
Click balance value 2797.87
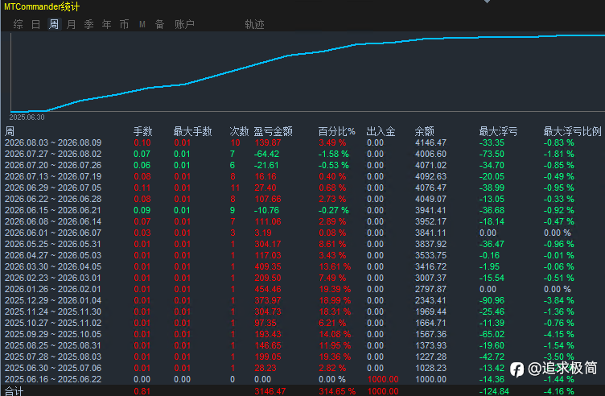[430, 289]
